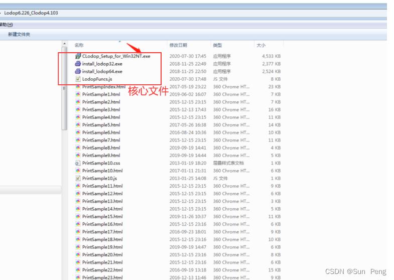
Task: Click the PrintSampIndex.html browser icon
Action: [x=78, y=87]
